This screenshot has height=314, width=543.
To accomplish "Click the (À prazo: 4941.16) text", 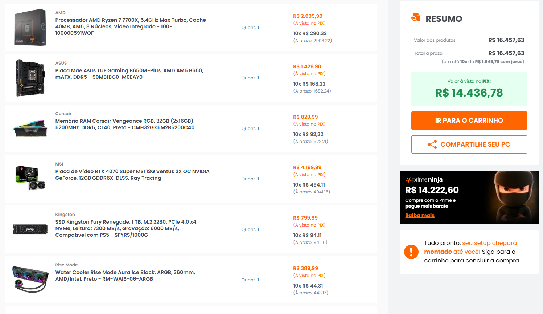I will [x=312, y=192].
